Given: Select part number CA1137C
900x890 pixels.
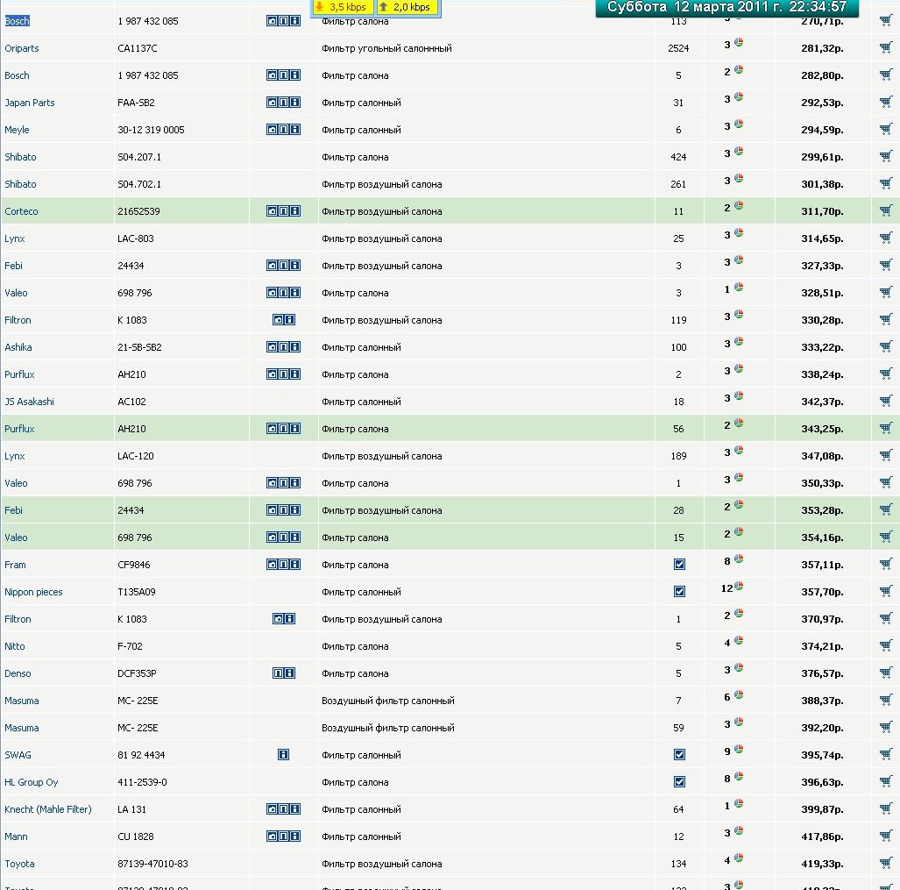Looking at the screenshot, I should 138,48.
